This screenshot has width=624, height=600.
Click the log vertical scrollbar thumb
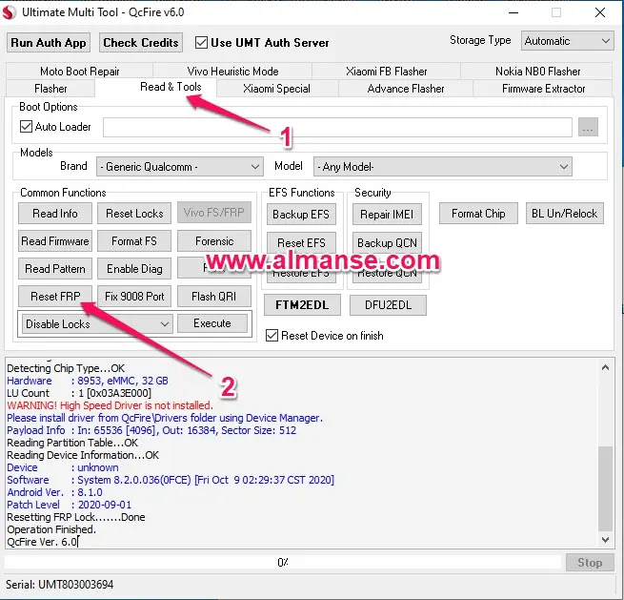coord(605,488)
